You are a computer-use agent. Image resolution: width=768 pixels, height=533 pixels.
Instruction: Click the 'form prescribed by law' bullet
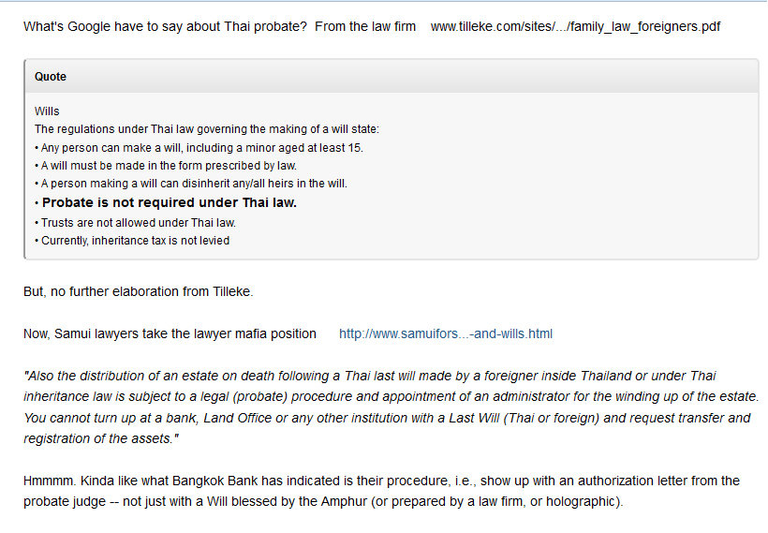click(x=166, y=166)
